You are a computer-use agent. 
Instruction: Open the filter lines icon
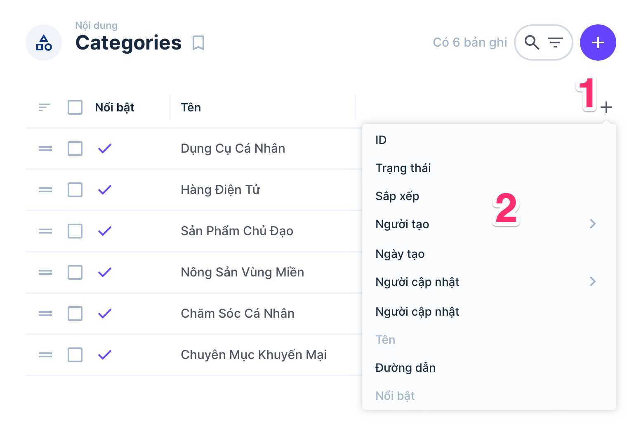[555, 42]
